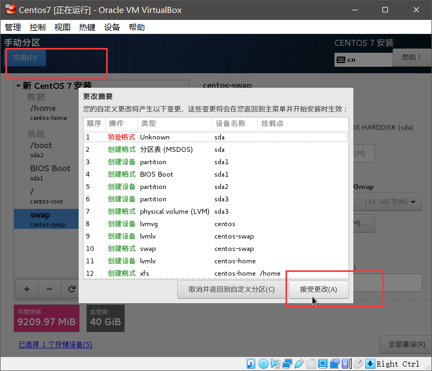Open the USB devices status icon
The height and width of the screenshot is (371, 432).
299,363
